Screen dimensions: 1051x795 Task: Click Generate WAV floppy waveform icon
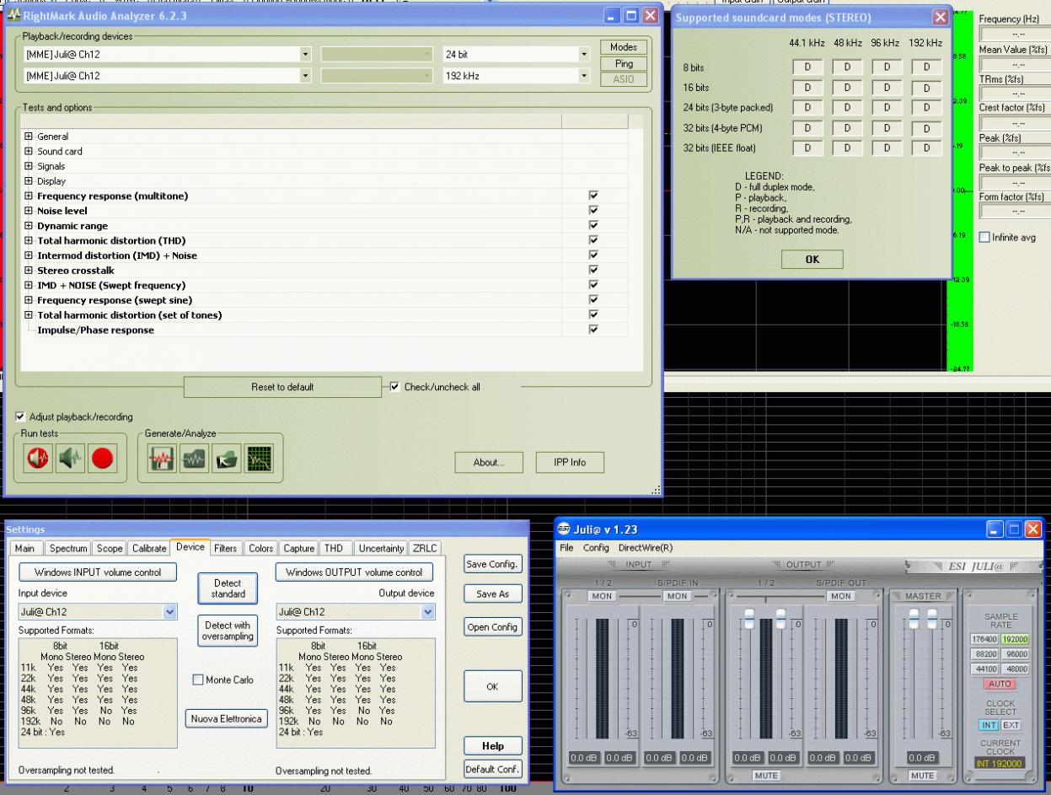pyautogui.click(x=163, y=459)
